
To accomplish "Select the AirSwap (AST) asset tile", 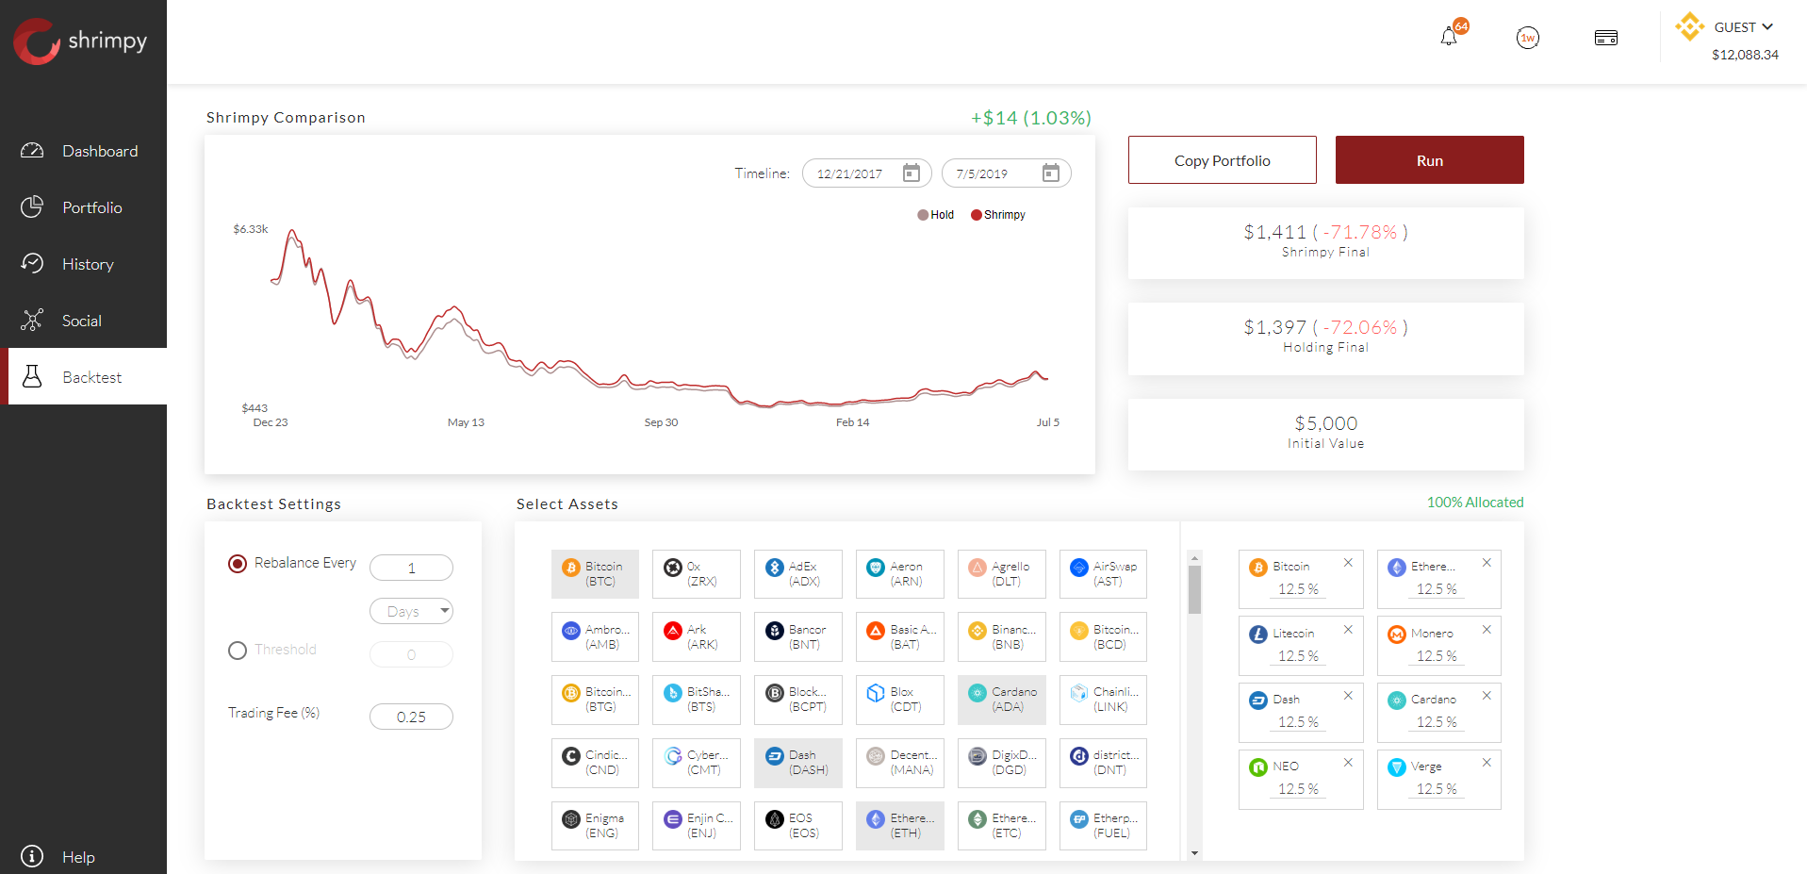I will [x=1104, y=574].
